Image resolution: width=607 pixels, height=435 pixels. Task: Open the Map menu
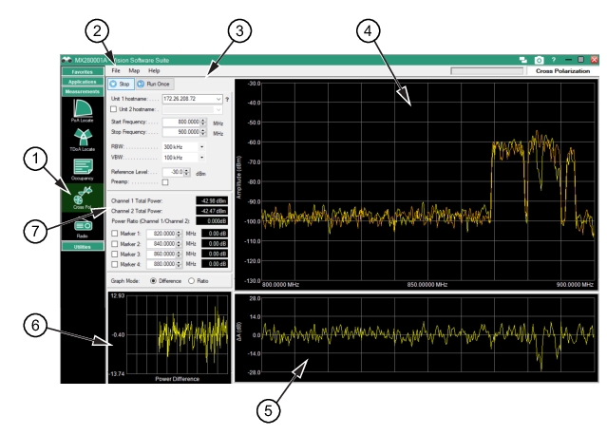click(134, 70)
